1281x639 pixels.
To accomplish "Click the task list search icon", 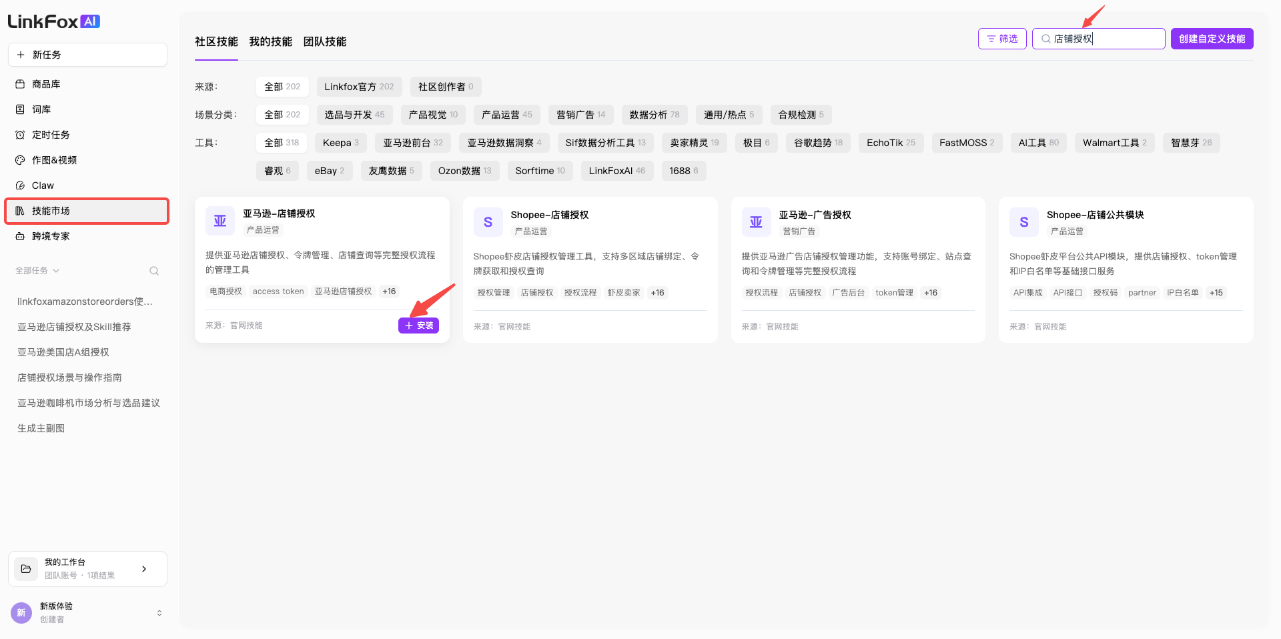I will pyautogui.click(x=154, y=271).
